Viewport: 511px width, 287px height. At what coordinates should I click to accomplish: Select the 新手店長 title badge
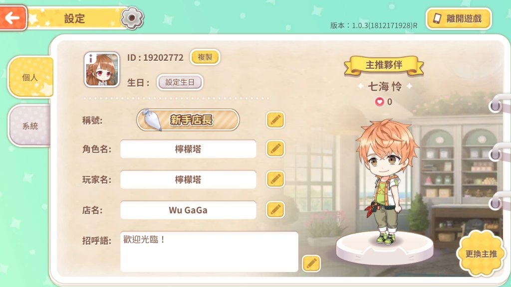click(188, 120)
